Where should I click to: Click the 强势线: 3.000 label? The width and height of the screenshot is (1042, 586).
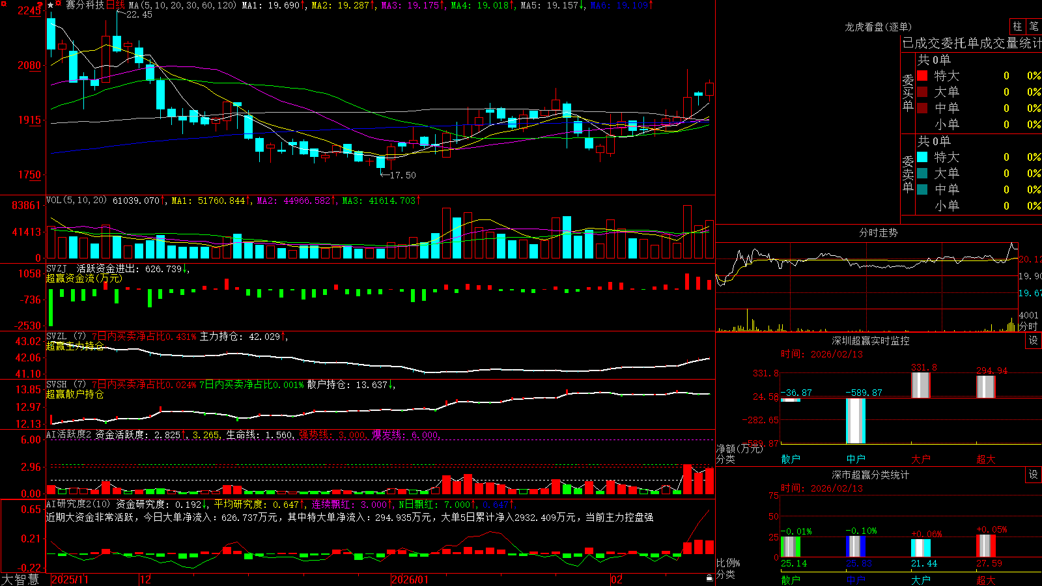pyautogui.click(x=332, y=435)
